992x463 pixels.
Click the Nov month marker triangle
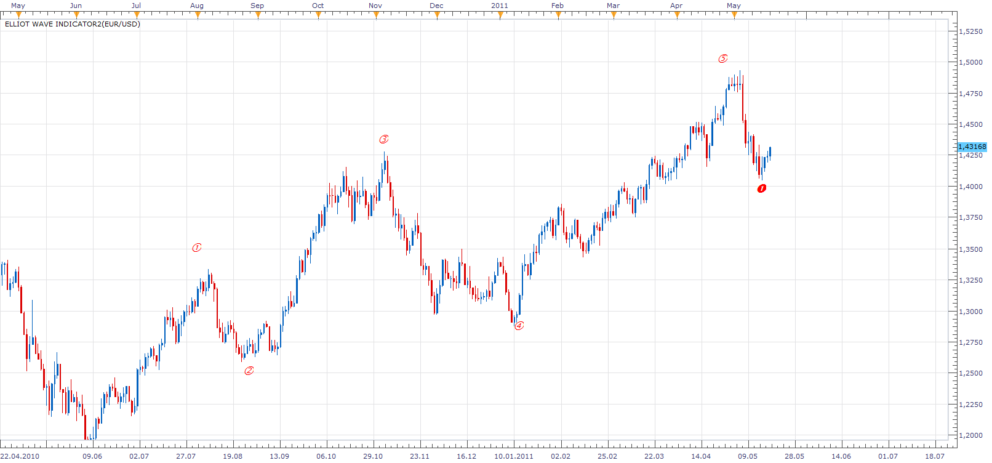coord(376,15)
